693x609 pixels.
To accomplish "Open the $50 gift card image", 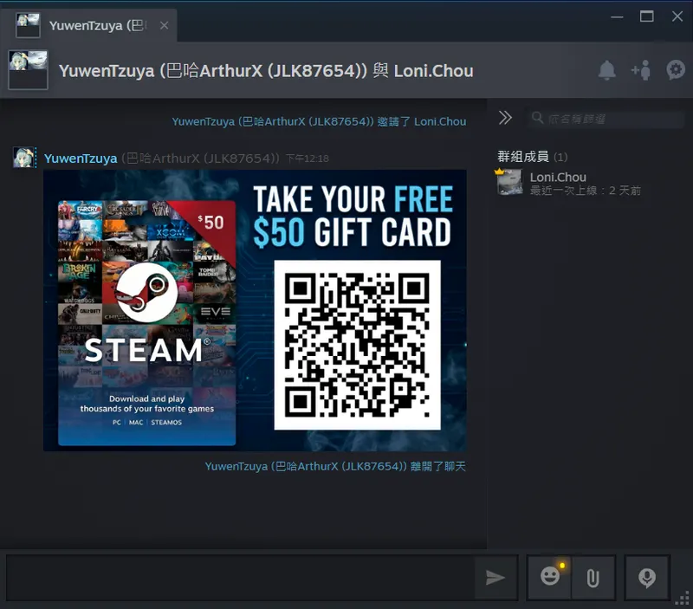I will 255,310.
